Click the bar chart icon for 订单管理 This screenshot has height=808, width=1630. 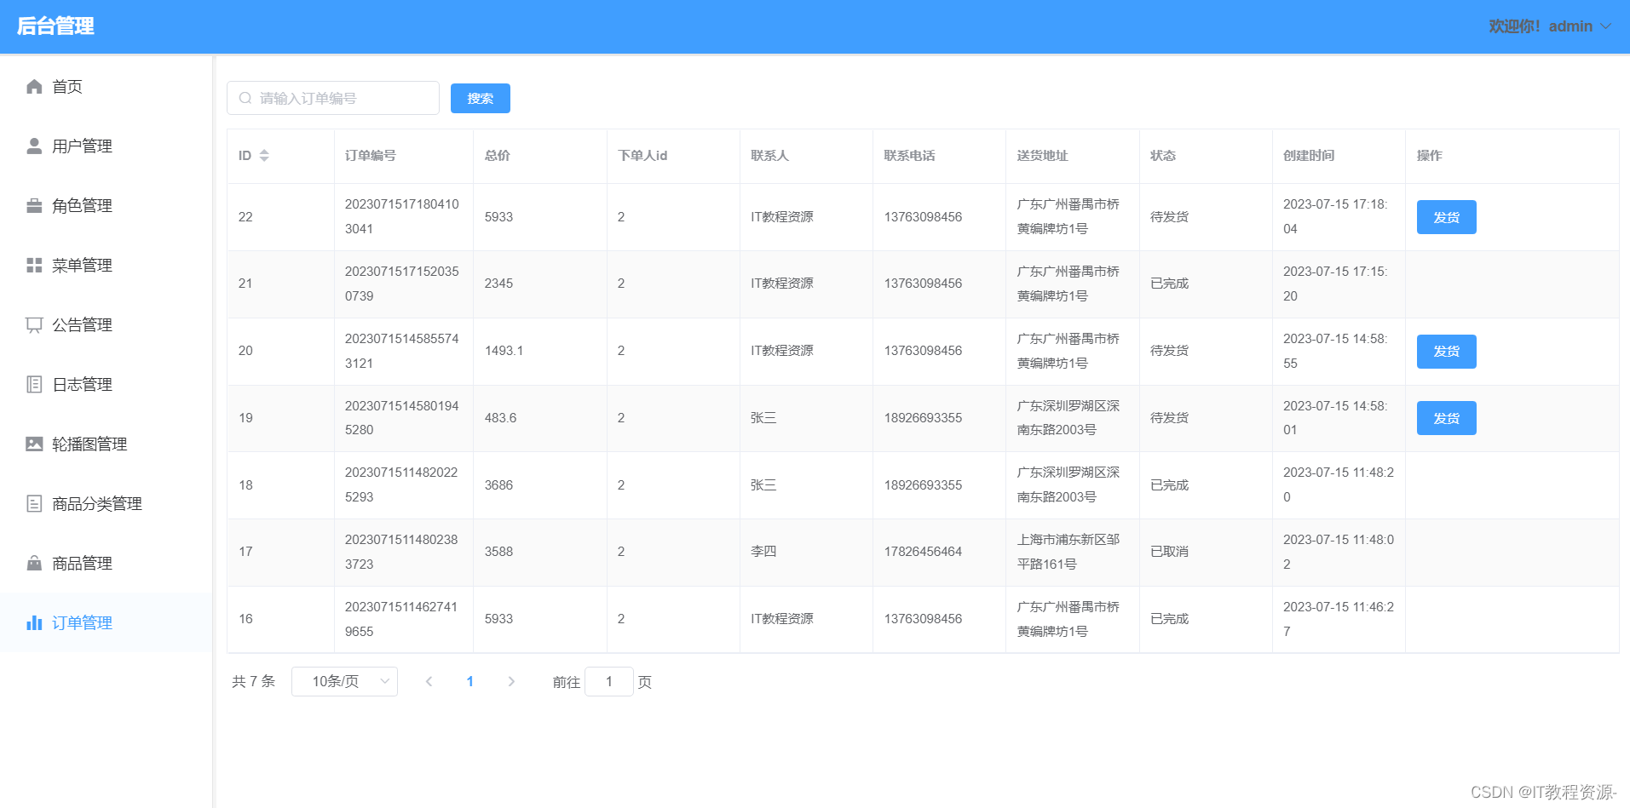coord(34,623)
